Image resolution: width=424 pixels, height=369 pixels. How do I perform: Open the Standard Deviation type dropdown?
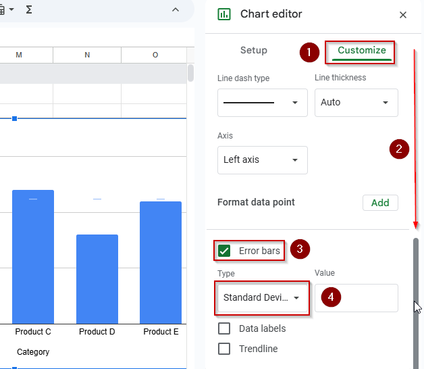262,298
